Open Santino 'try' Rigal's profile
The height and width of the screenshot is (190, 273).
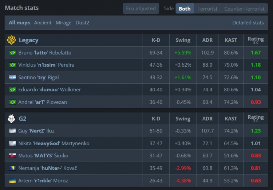click(39, 77)
